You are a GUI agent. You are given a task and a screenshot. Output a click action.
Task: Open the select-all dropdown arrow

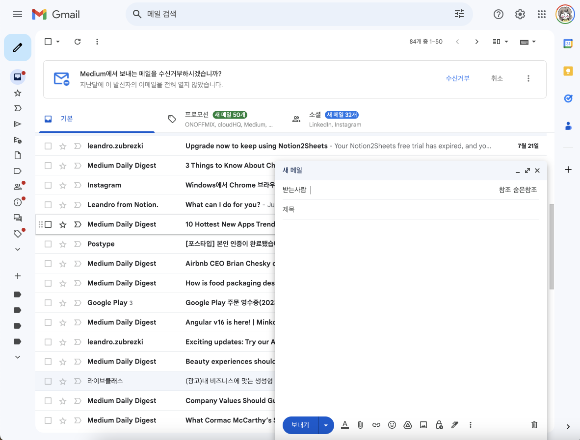(x=58, y=42)
